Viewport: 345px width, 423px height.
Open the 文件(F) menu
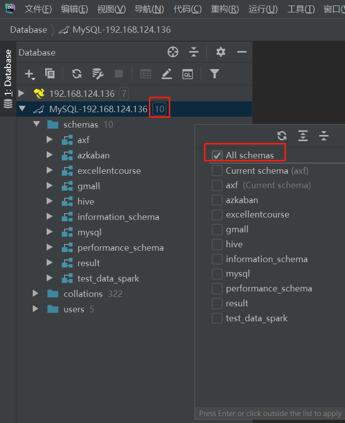[38, 9]
